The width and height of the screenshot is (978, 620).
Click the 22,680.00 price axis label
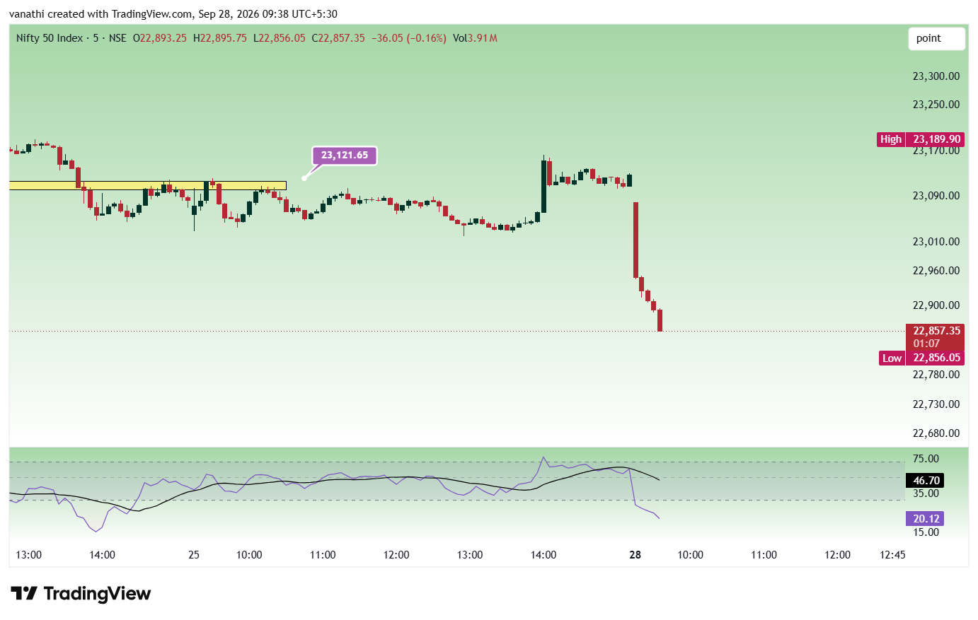pyautogui.click(x=936, y=433)
